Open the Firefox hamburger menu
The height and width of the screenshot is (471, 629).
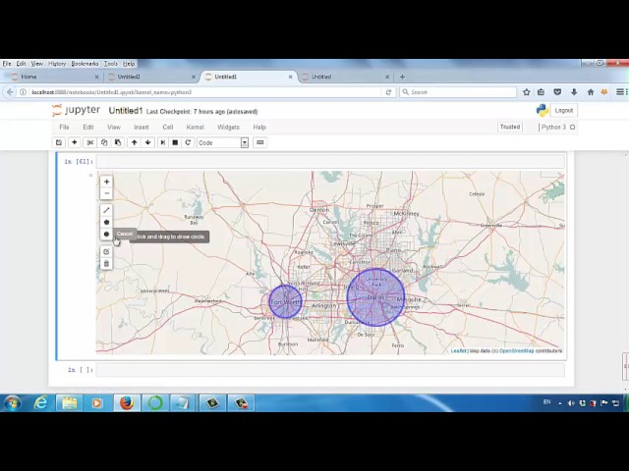coord(620,92)
